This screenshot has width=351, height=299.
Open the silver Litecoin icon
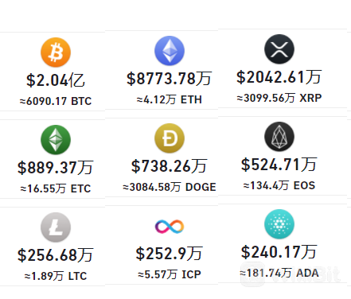pos(56,227)
